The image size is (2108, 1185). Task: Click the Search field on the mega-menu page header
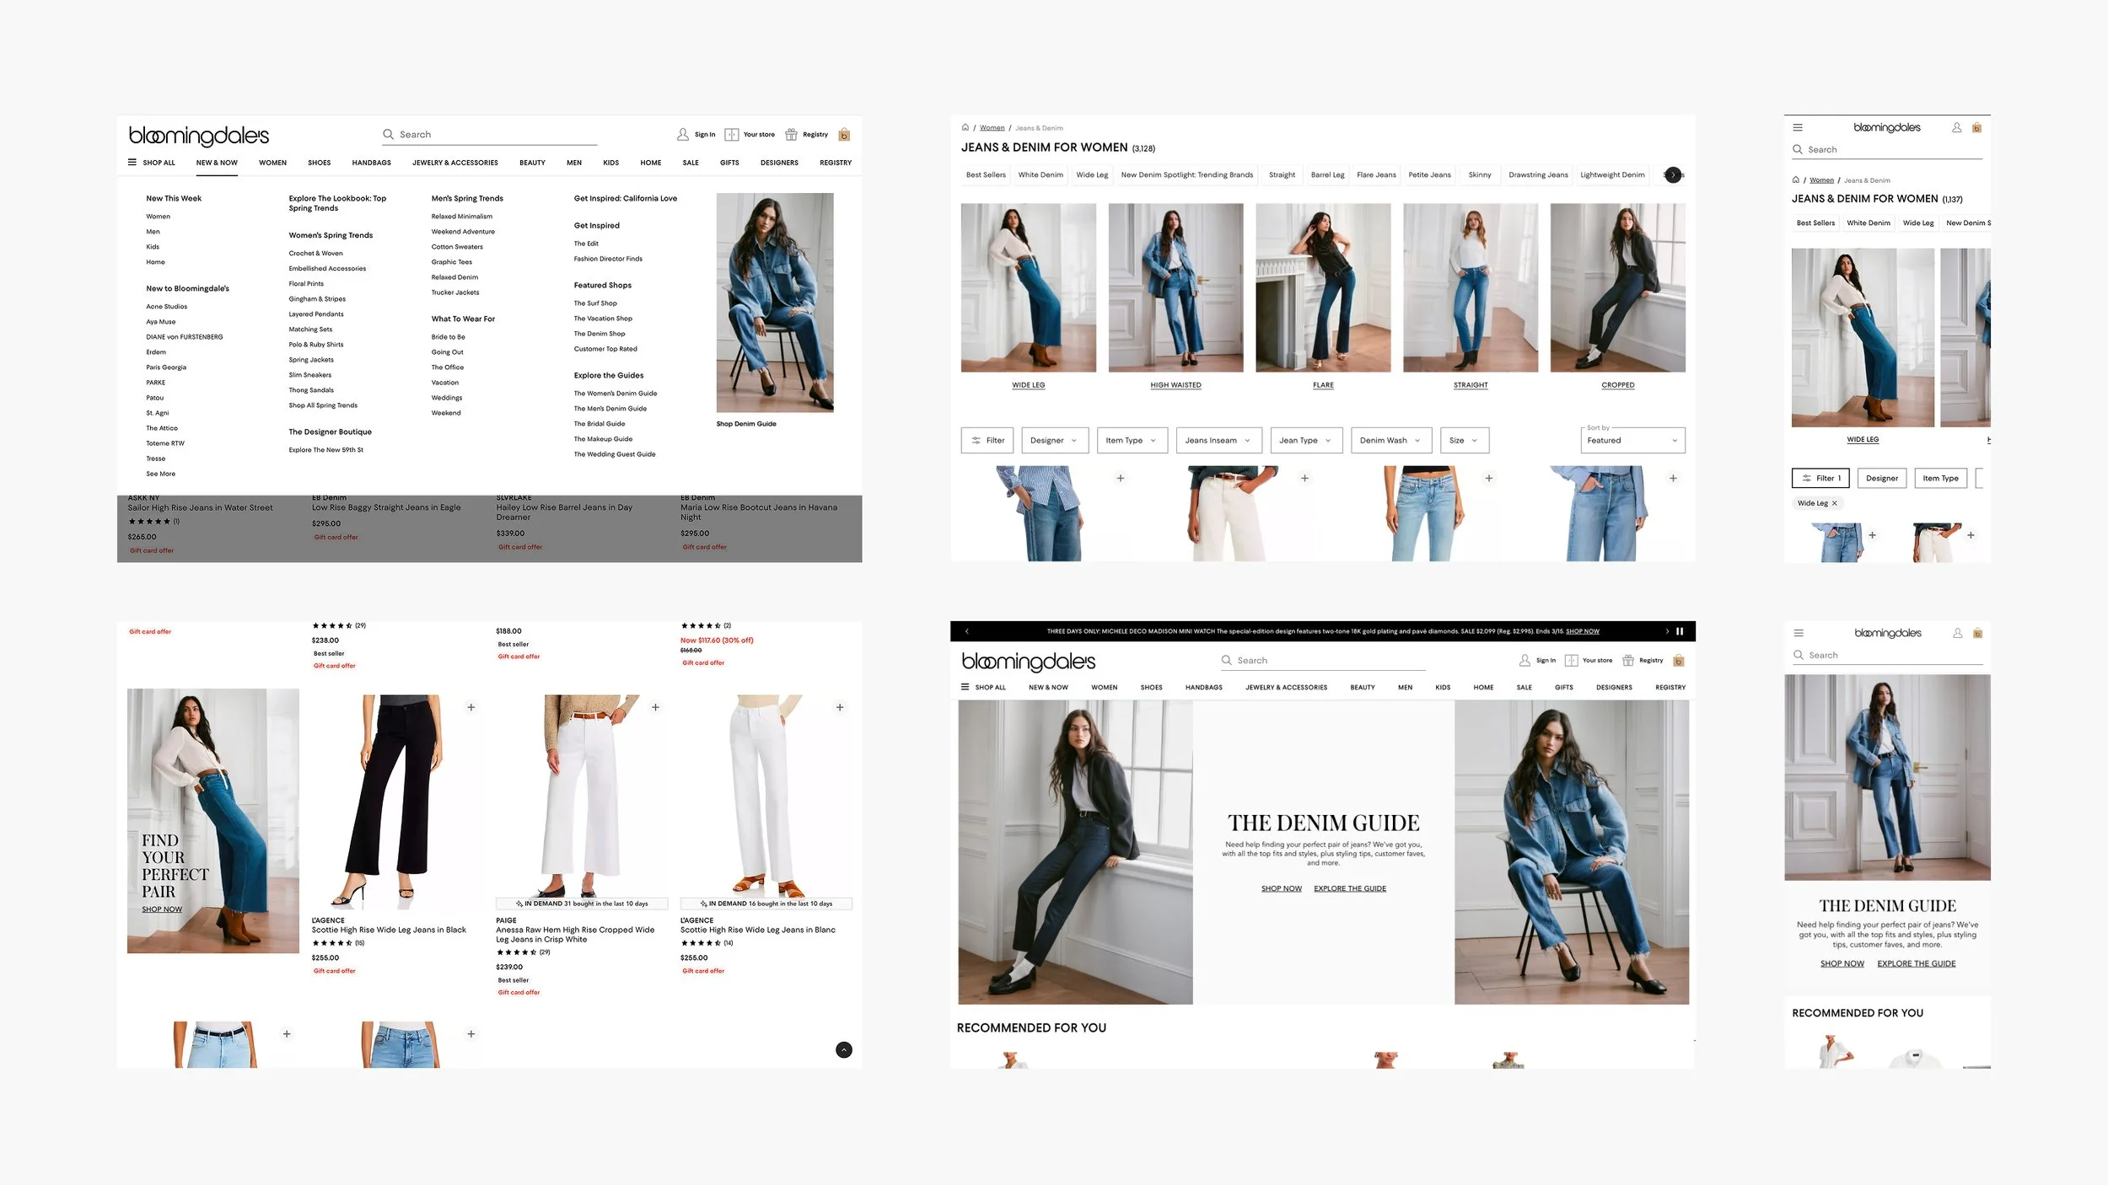click(490, 135)
